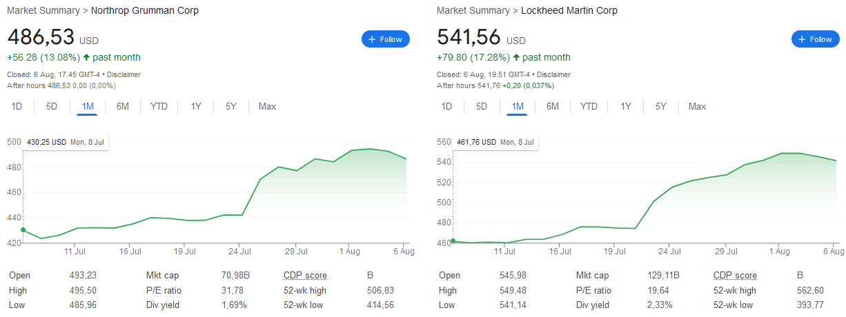
Task: Click Northrop Grumman price 486,53
Action: (x=41, y=37)
